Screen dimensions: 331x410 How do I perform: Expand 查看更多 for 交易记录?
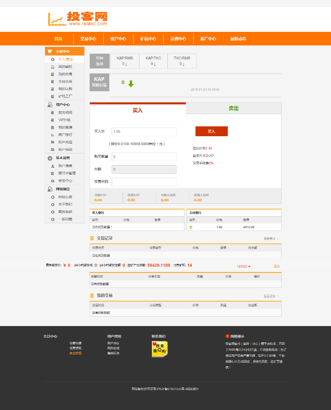pos(271,239)
